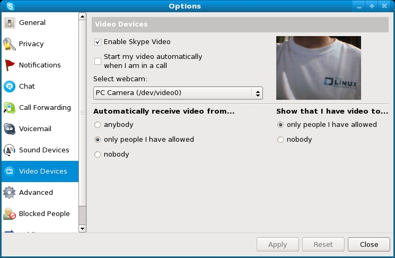Click the Voicemail cassette icon
Image resolution: width=395 pixels, height=258 pixels.
pos(10,129)
